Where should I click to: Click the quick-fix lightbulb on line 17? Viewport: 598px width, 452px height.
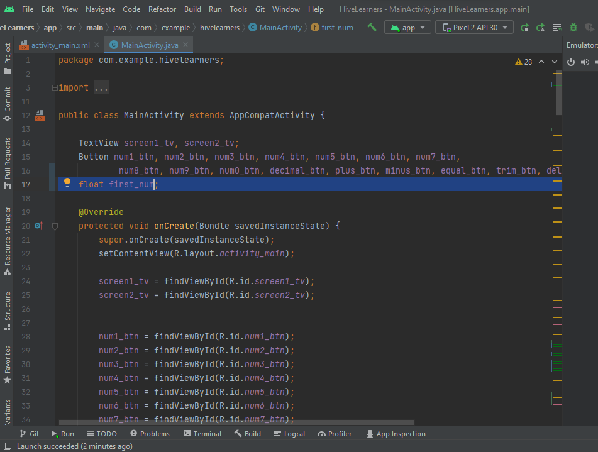(67, 182)
